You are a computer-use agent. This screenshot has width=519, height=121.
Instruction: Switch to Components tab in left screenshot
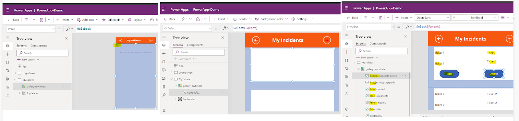pyautogui.click(x=39, y=45)
